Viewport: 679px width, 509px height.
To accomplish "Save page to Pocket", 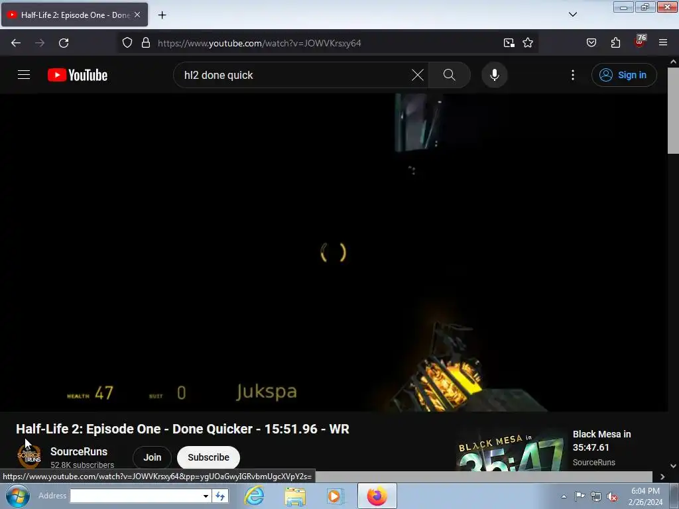I will click(591, 43).
